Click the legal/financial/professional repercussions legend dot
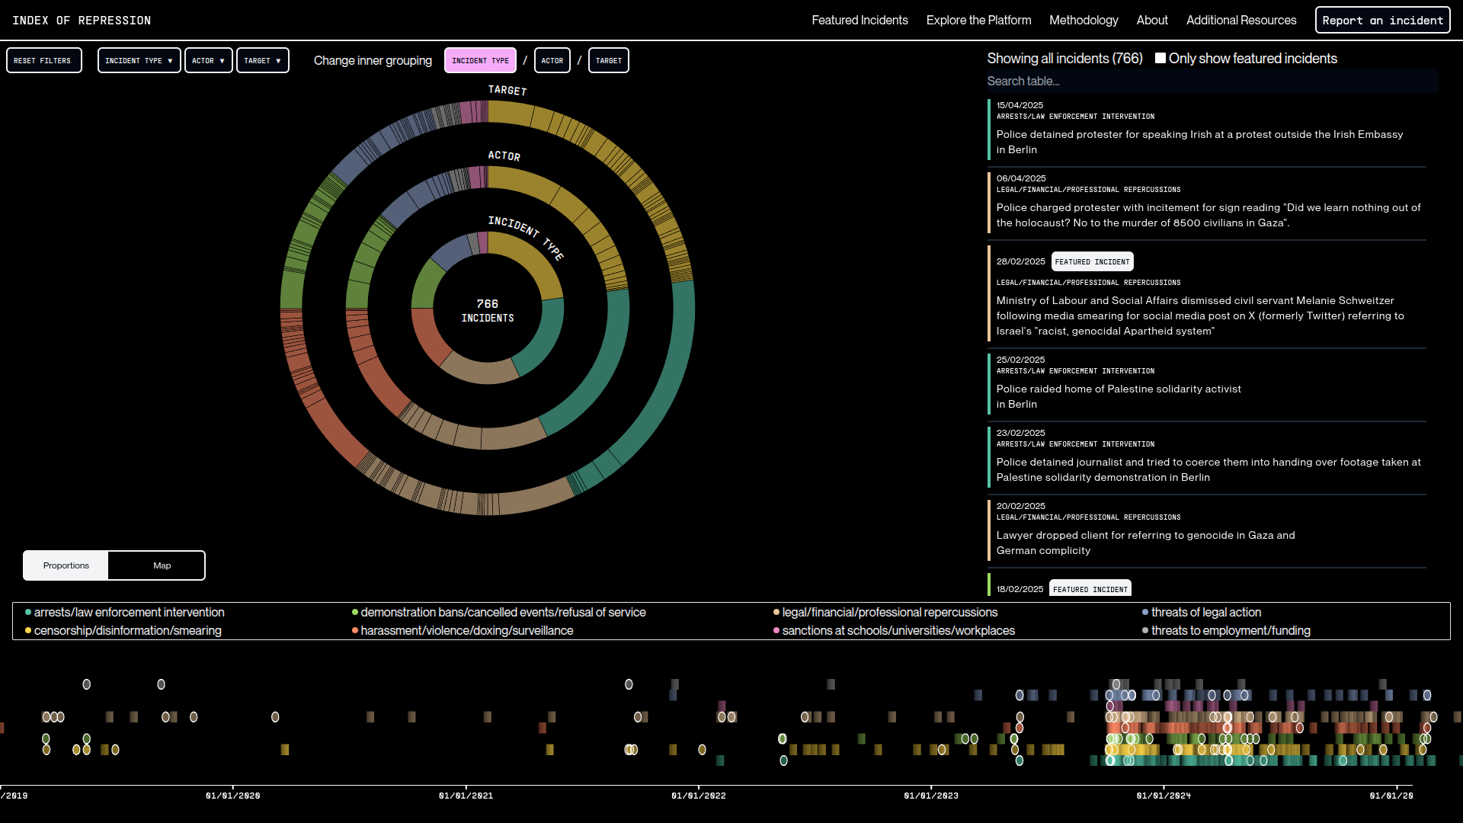This screenshot has width=1463, height=823. pyautogui.click(x=776, y=613)
